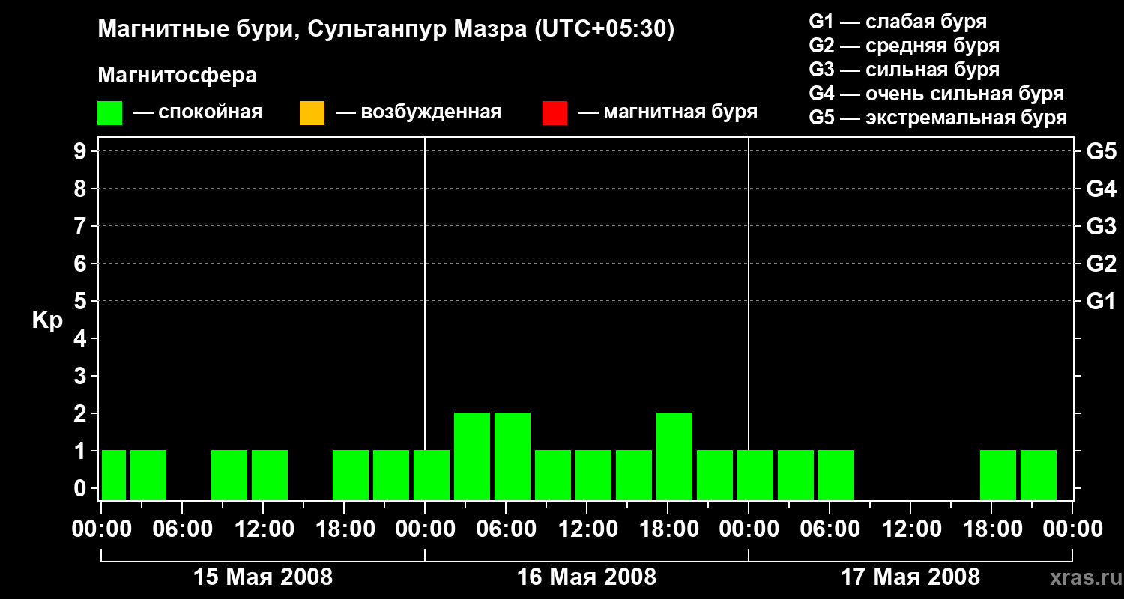Click the Kp 2 bar near 18:00 on 16 May
Viewport: 1124px width, 599px height.
(674, 456)
